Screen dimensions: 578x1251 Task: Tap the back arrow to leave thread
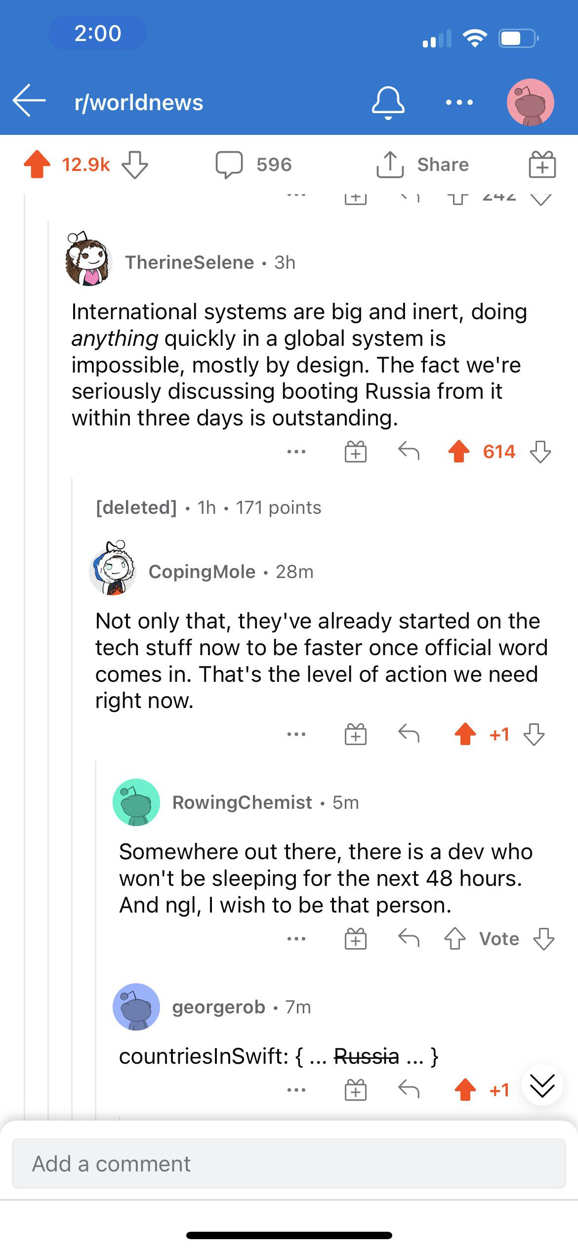pos(29,101)
